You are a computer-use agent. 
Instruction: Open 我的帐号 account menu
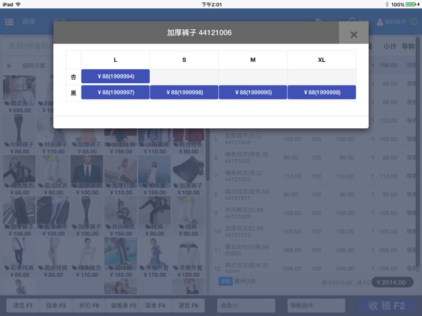391,22
